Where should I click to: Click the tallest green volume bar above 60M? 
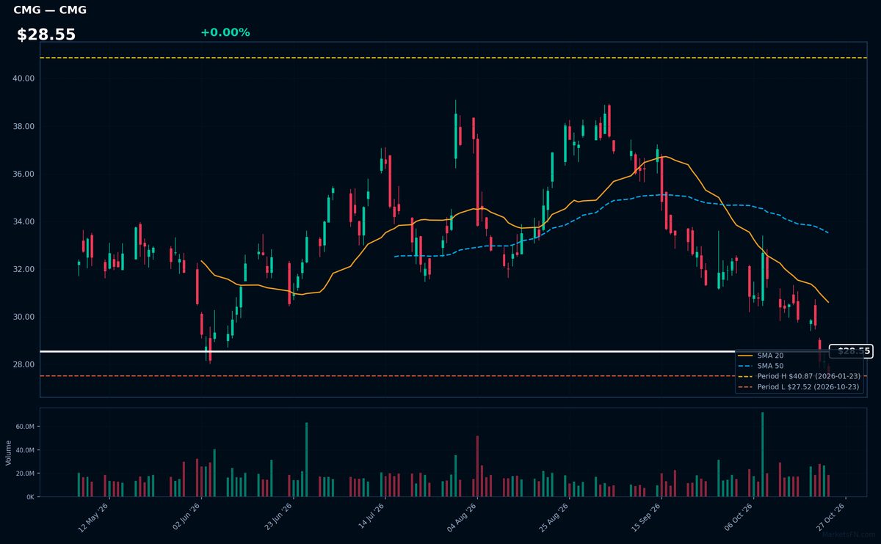[x=763, y=455]
